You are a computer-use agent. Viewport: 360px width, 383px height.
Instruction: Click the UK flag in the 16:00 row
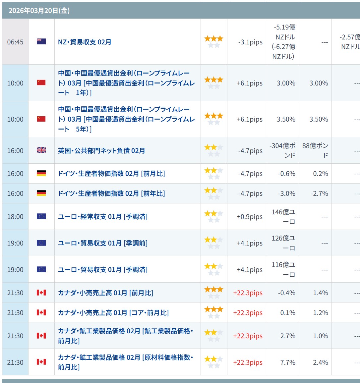41,150
